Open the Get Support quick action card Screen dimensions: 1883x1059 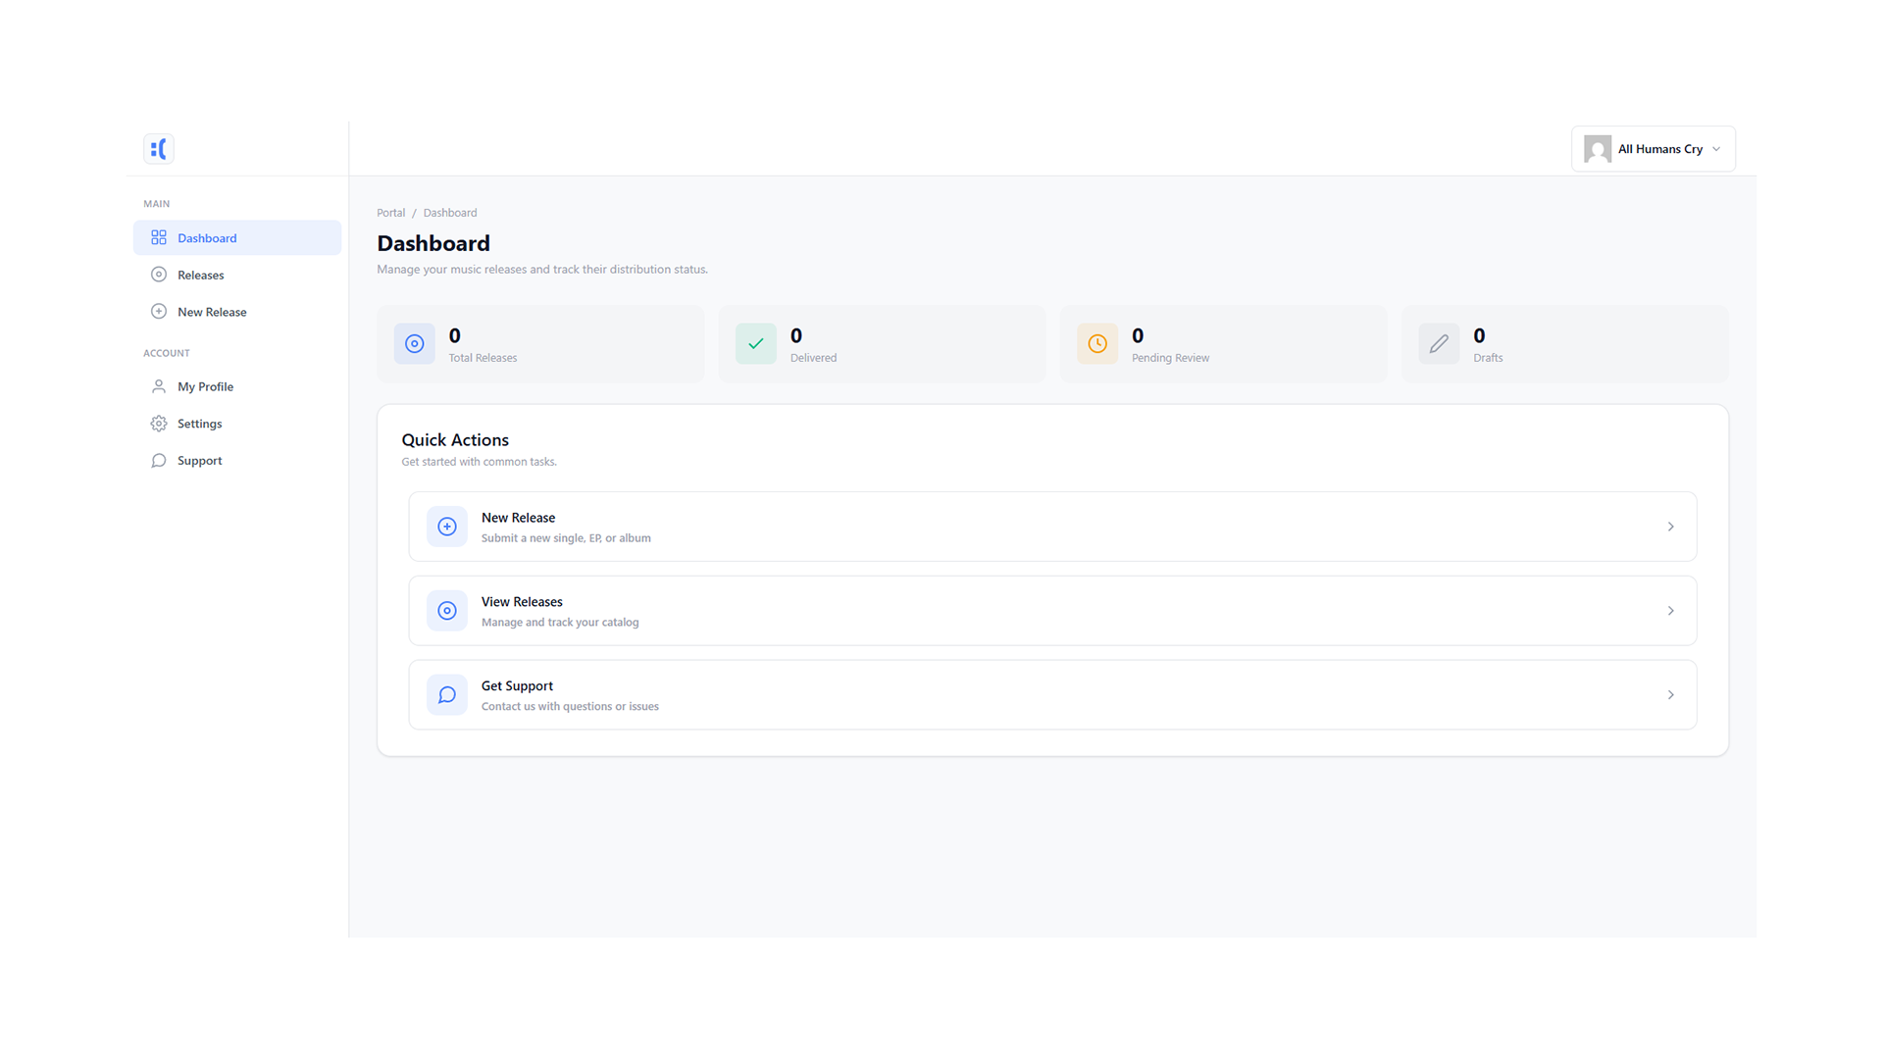click(x=1051, y=695)
